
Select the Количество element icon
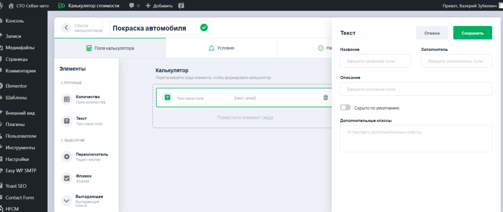[x=67, y=99]
